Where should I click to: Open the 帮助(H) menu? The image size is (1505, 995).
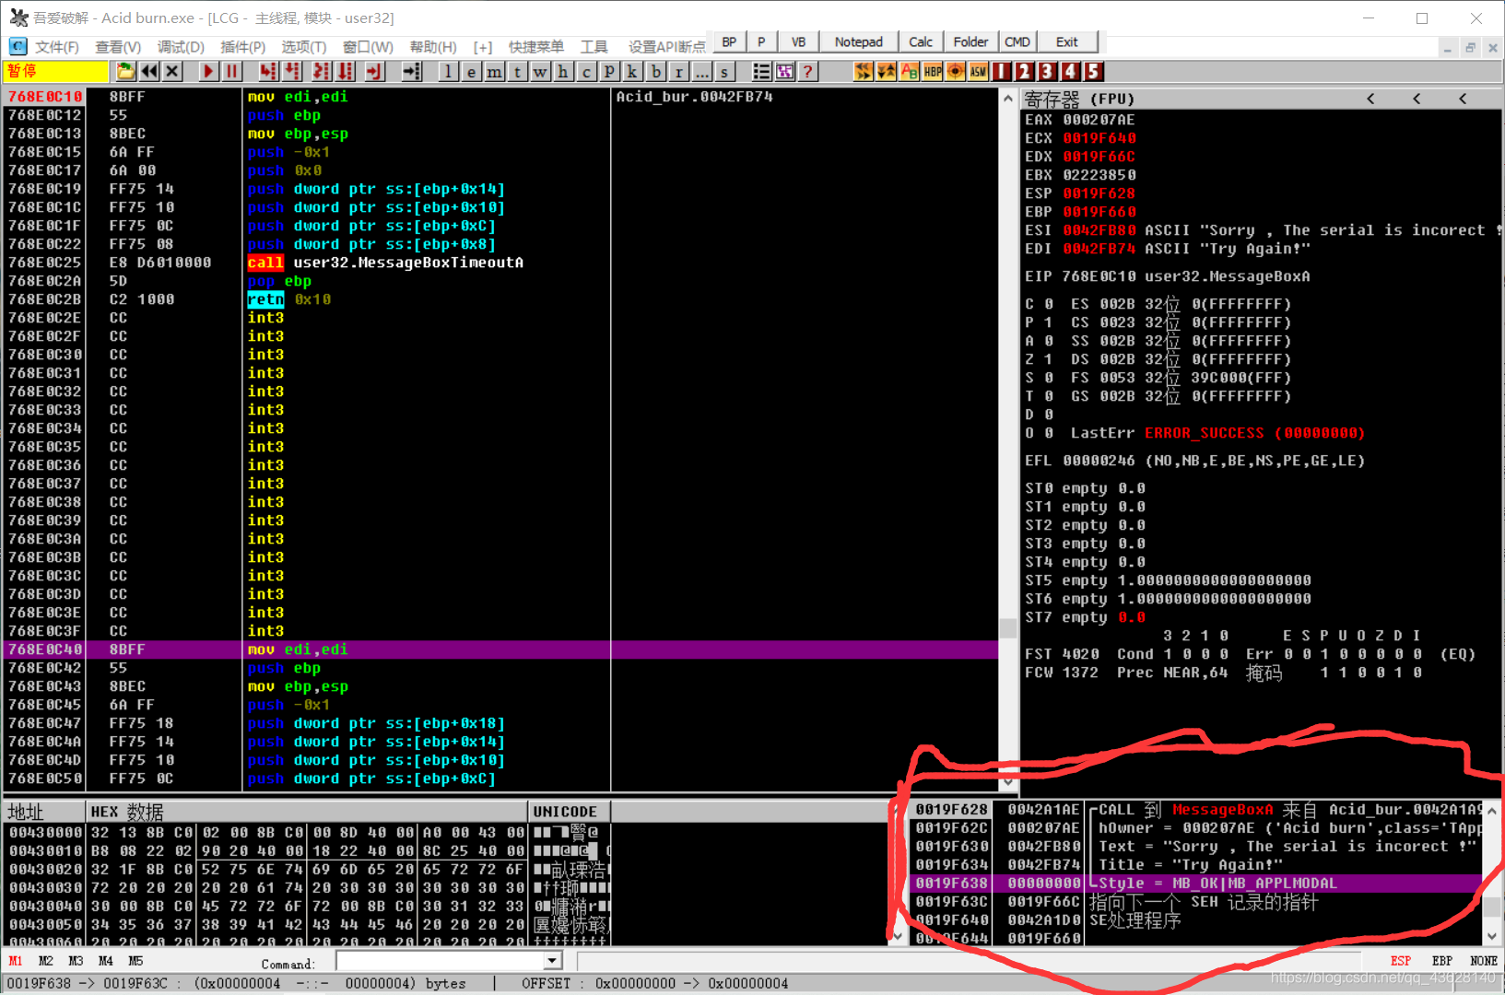[x=433, y=46]
